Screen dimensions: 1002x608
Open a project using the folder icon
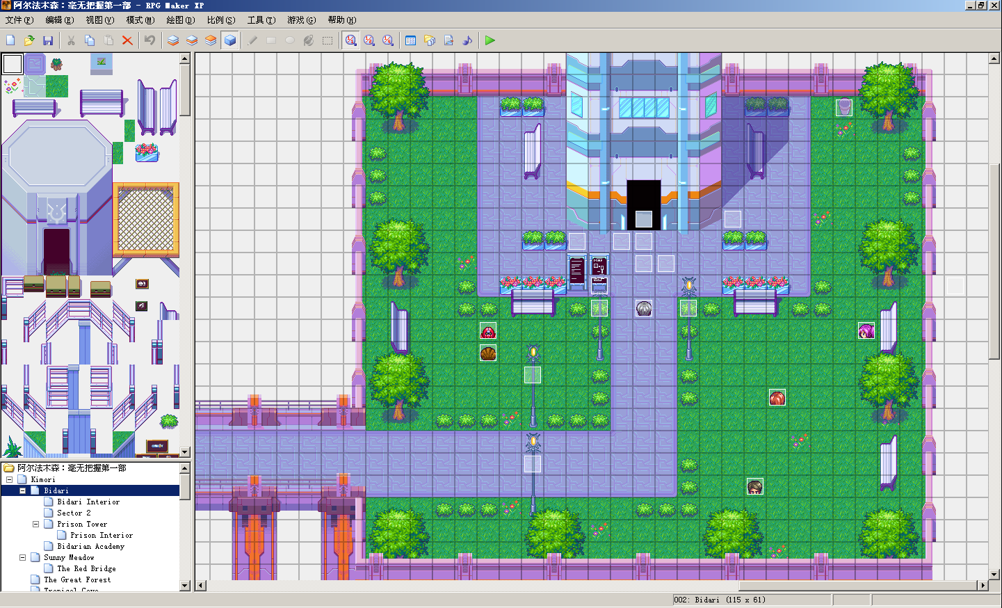[x=29, y=40]
